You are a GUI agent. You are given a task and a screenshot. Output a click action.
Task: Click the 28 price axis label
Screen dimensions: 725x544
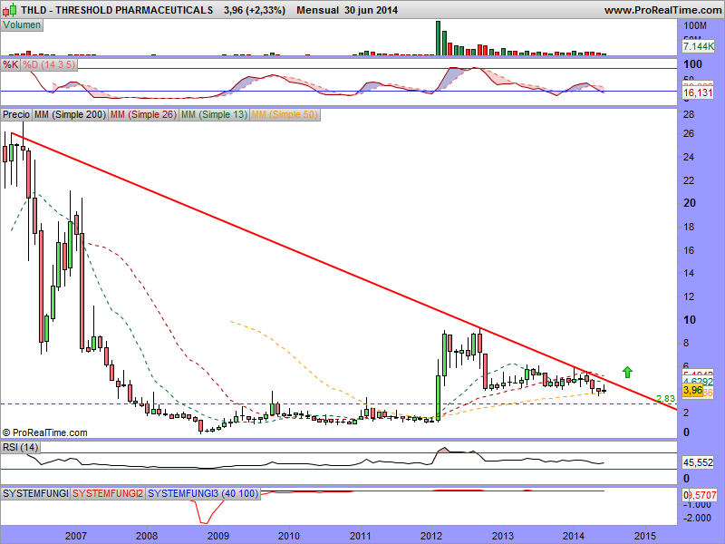(689, 114)
